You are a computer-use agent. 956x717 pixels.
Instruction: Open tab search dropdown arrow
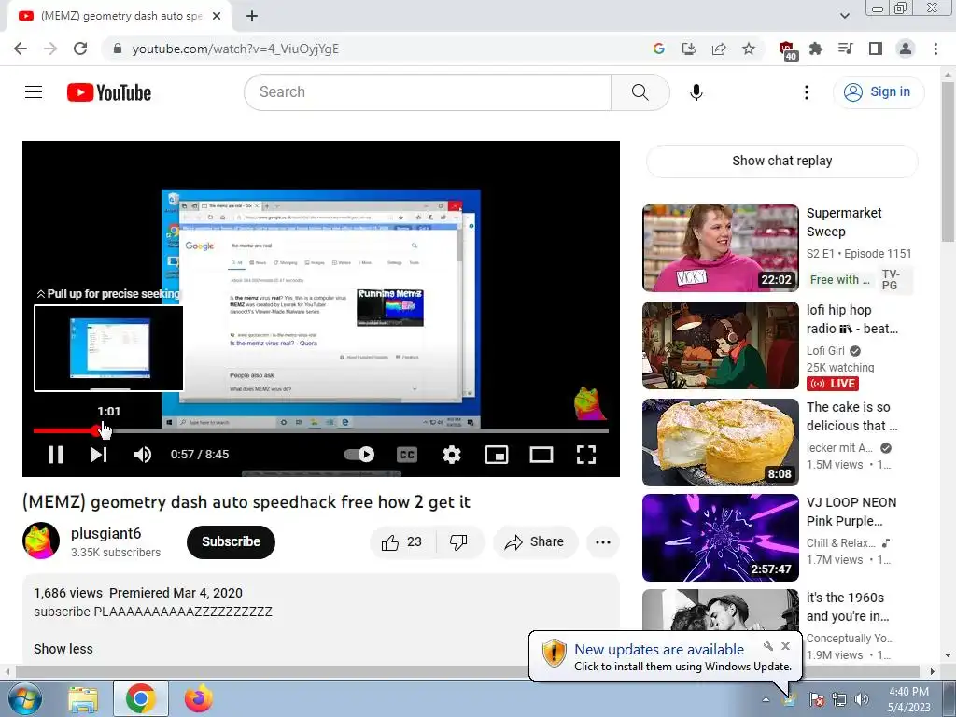[844, 16]
